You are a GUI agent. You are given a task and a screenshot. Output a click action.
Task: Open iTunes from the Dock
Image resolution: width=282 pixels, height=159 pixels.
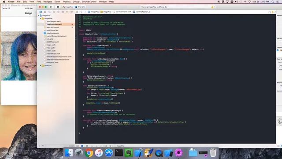pos(99,153)
